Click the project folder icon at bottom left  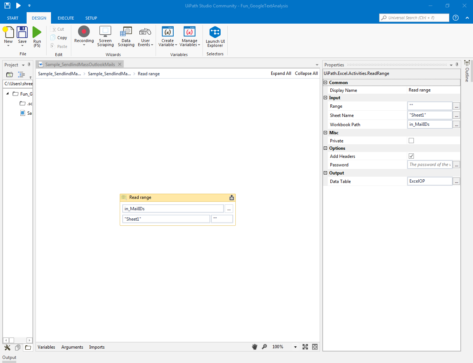coord(28,348)
